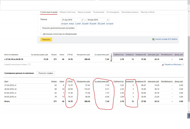Sort lower table by Показы header
Viewport: 190px width, 129px height.
click(x=54, y=82)
